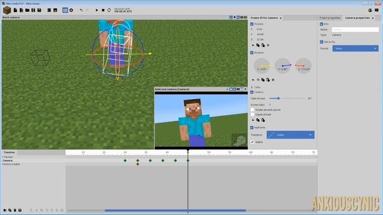
Task: Click the rotation diamond look-at icon
Action: (258, 80)
